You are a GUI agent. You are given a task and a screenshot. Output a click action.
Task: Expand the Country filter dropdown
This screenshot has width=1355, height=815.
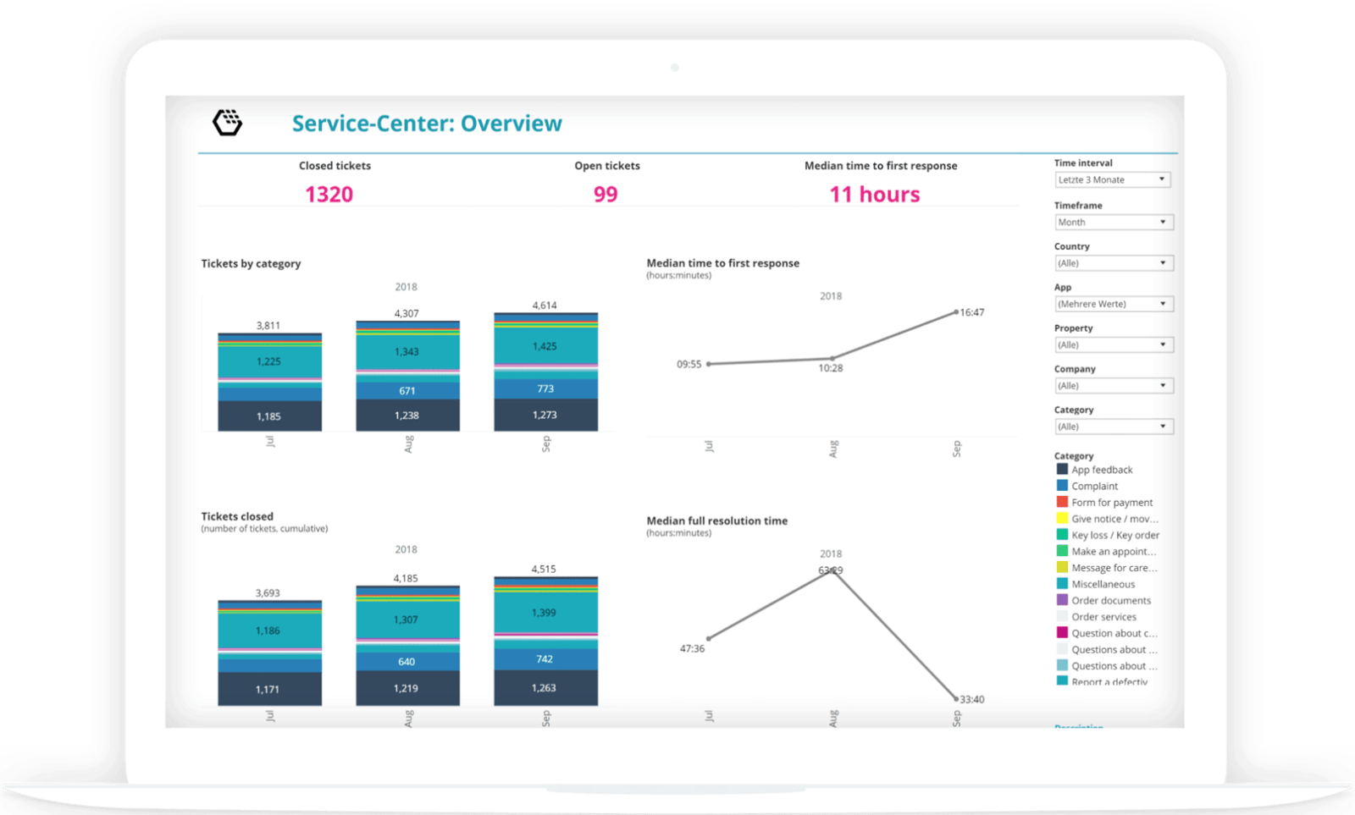1114,263
